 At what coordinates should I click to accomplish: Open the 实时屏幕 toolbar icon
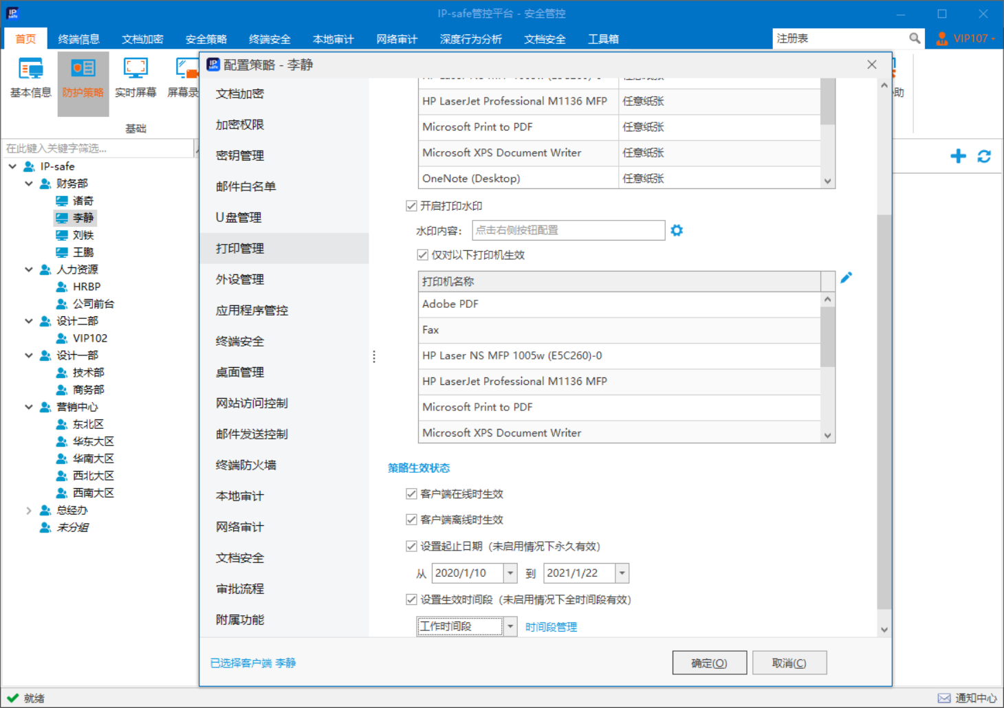135,79
